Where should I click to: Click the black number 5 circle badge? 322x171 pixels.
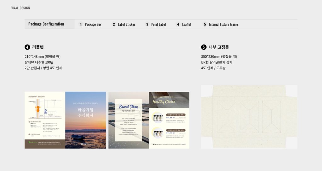204,47
